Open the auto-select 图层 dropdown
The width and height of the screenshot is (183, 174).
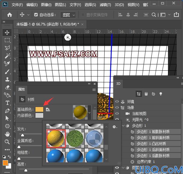pos(68,15)
